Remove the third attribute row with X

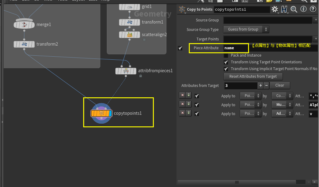tap(182, 113)
